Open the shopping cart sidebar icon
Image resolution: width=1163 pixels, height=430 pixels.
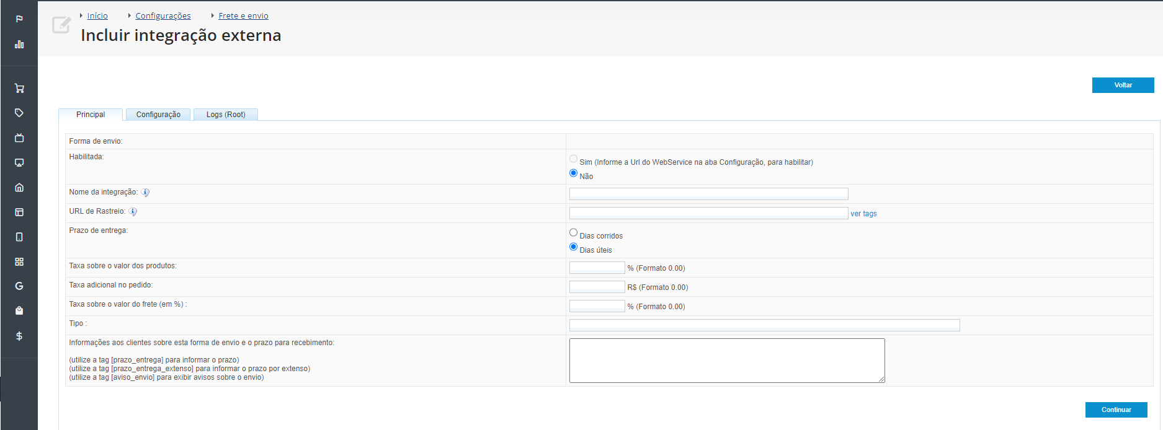(19, 88)
